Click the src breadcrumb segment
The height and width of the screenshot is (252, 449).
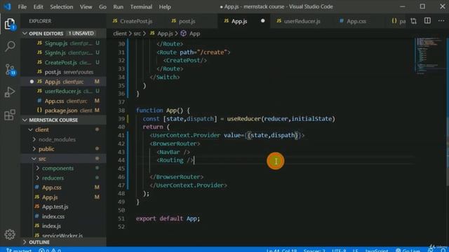pos(138,34)
